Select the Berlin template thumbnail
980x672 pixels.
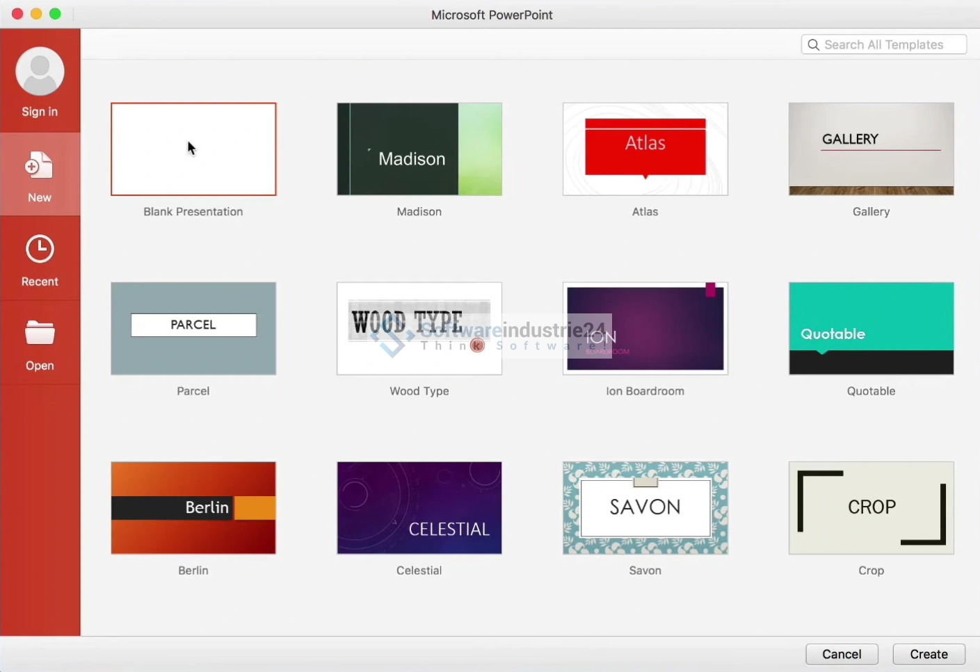point(193,507)
